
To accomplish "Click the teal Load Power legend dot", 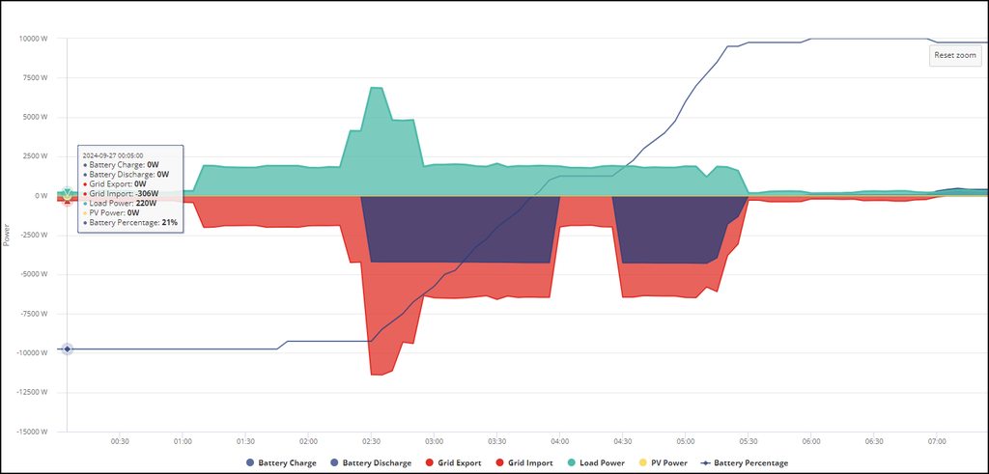I will coord(571,463).
